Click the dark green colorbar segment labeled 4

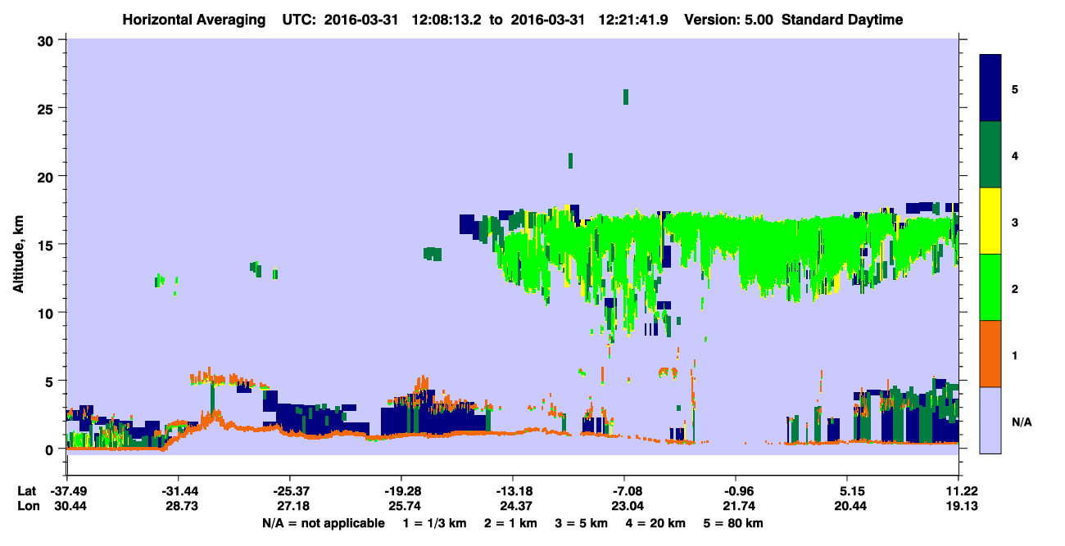pos(990,155)
